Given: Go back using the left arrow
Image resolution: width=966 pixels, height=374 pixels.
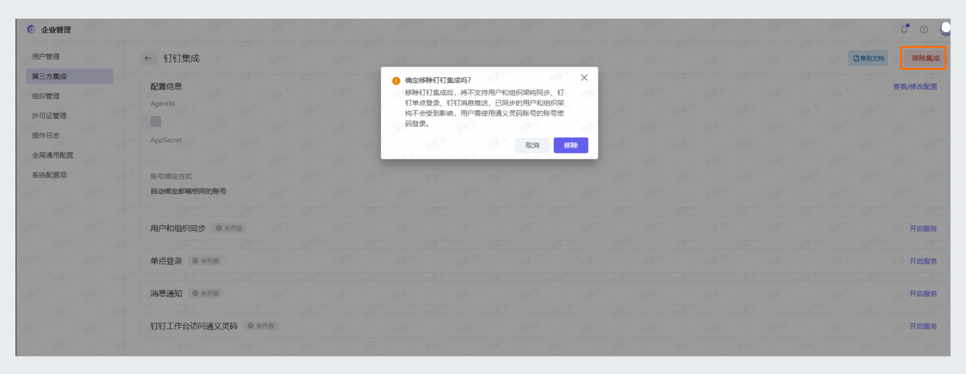Looking at the screenshot, I should (x=148, y=58).
